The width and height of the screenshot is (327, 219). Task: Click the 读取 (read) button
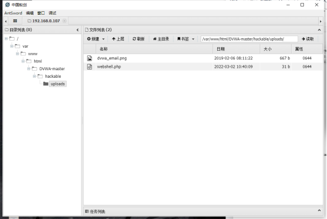pos(308,39)
